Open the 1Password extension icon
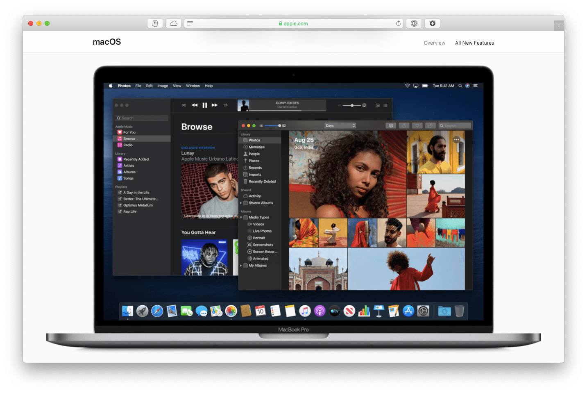The width and height of the screenshot is (587, 393). point(414,23)
